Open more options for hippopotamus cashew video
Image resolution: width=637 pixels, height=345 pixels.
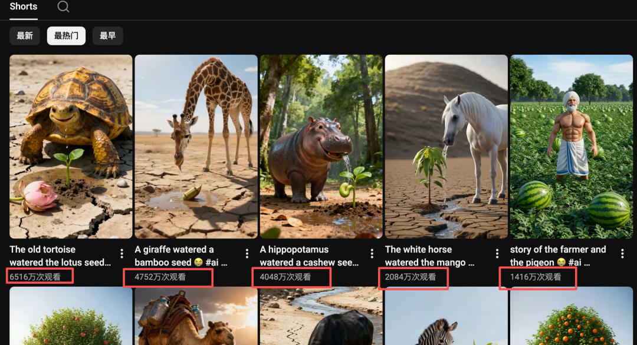coord(372,254)
